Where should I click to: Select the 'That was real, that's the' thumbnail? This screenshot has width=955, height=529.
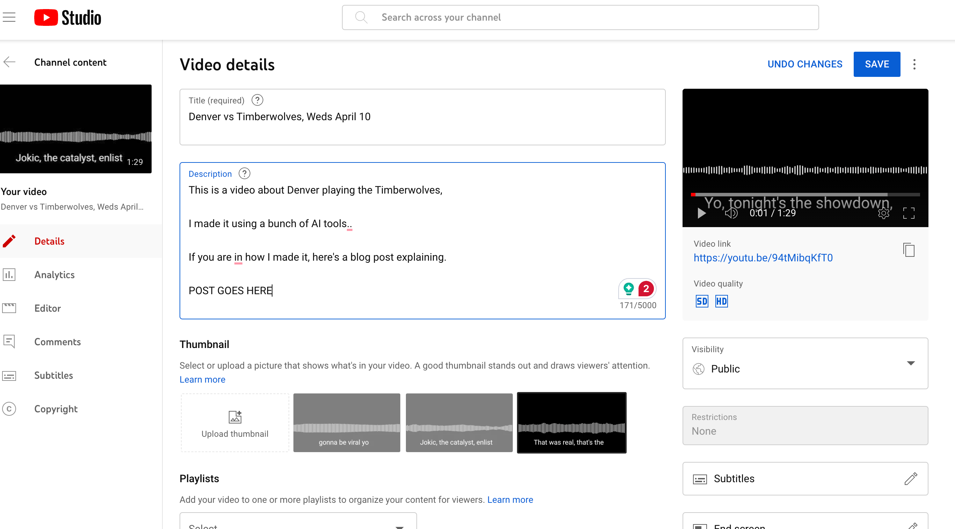click(571, 423)
